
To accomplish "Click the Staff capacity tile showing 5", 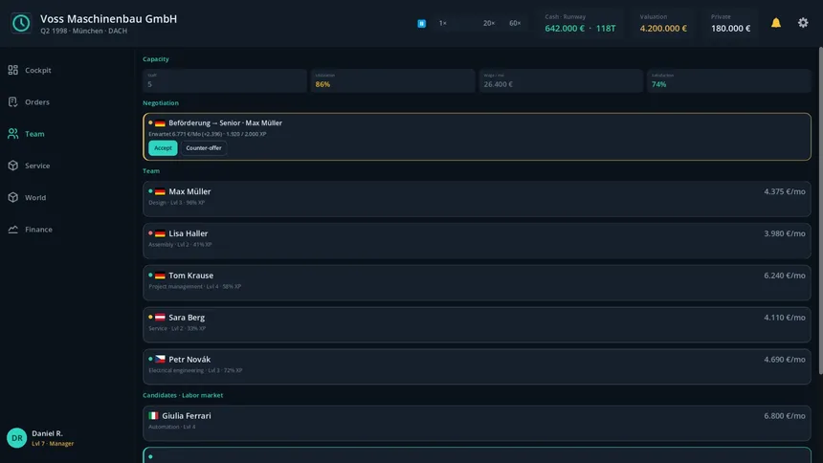I will tap(225, 81).
